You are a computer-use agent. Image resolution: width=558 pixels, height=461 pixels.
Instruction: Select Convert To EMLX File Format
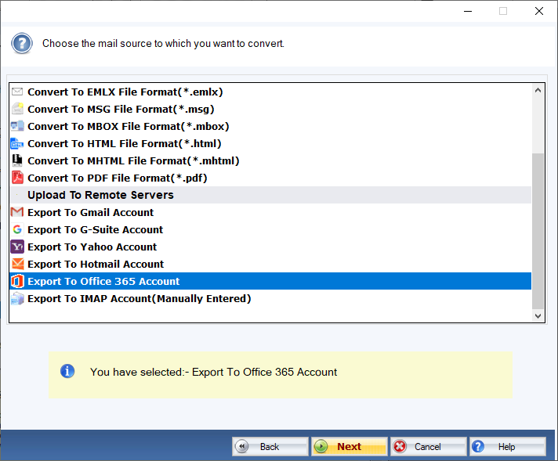(270, 92)
